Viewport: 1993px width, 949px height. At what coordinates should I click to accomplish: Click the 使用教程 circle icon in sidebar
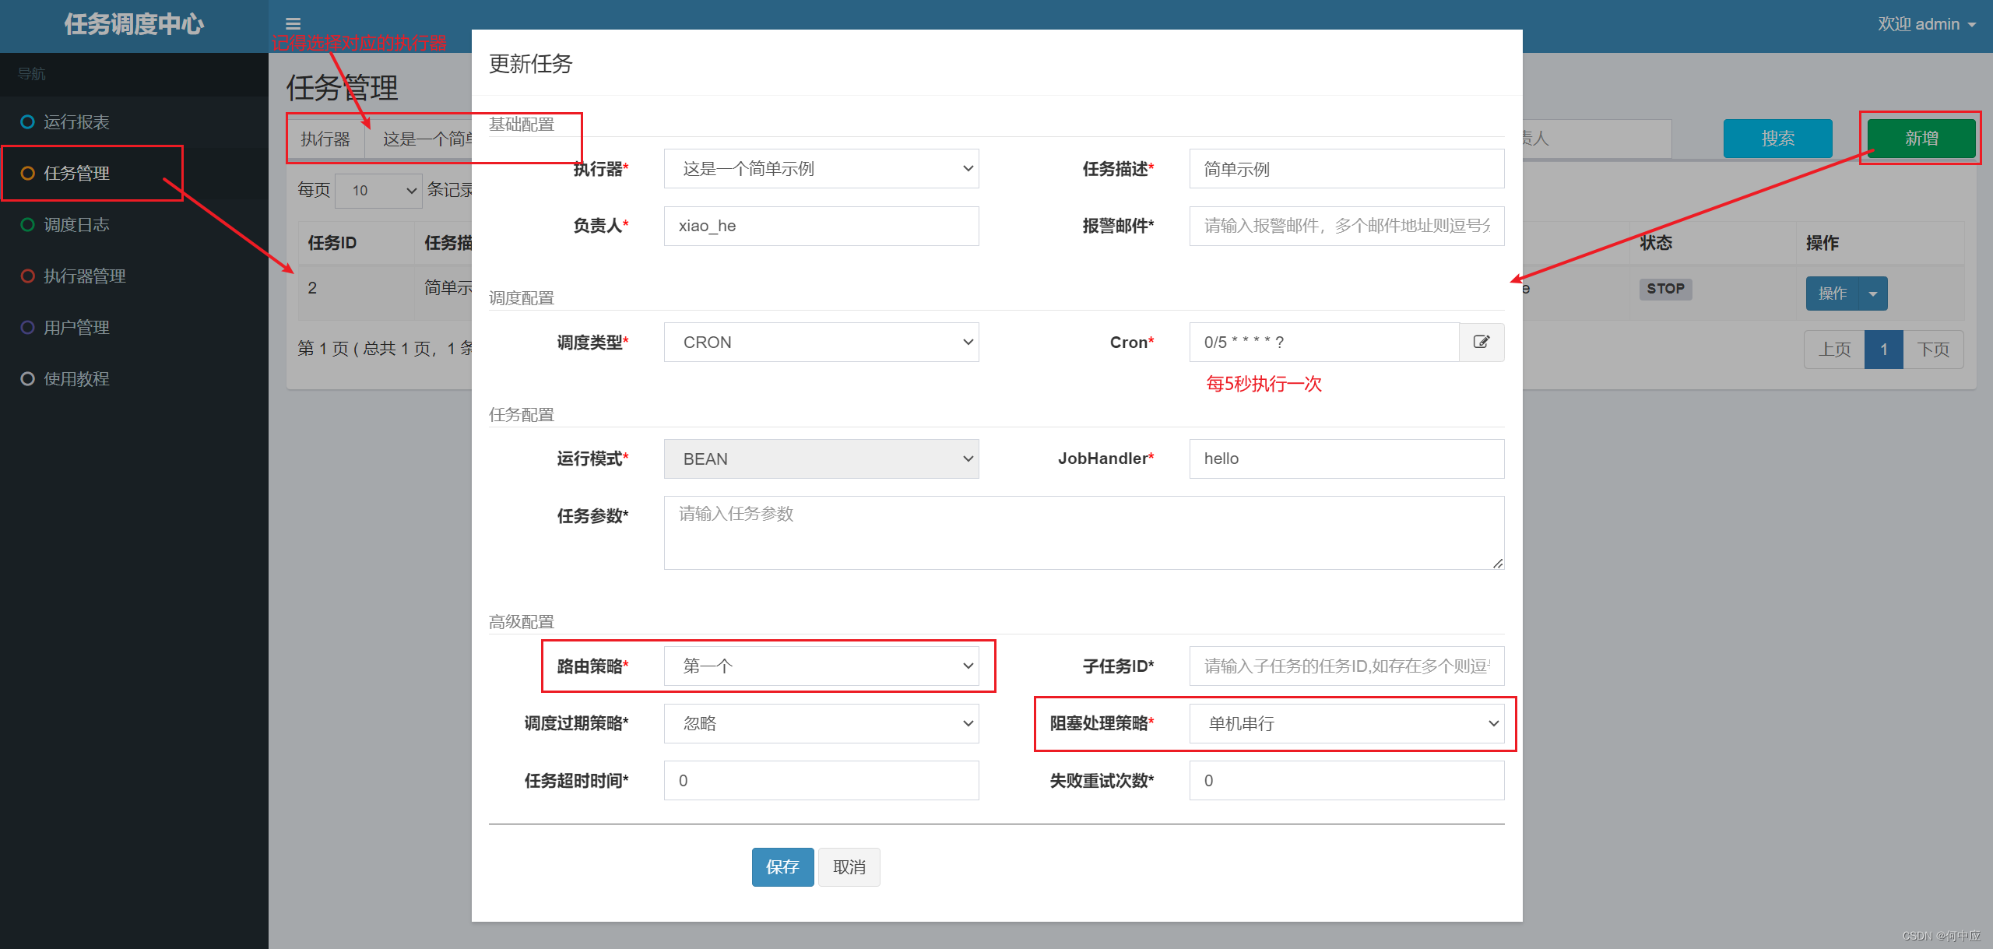pyautogui.click(x=27, y=379)
